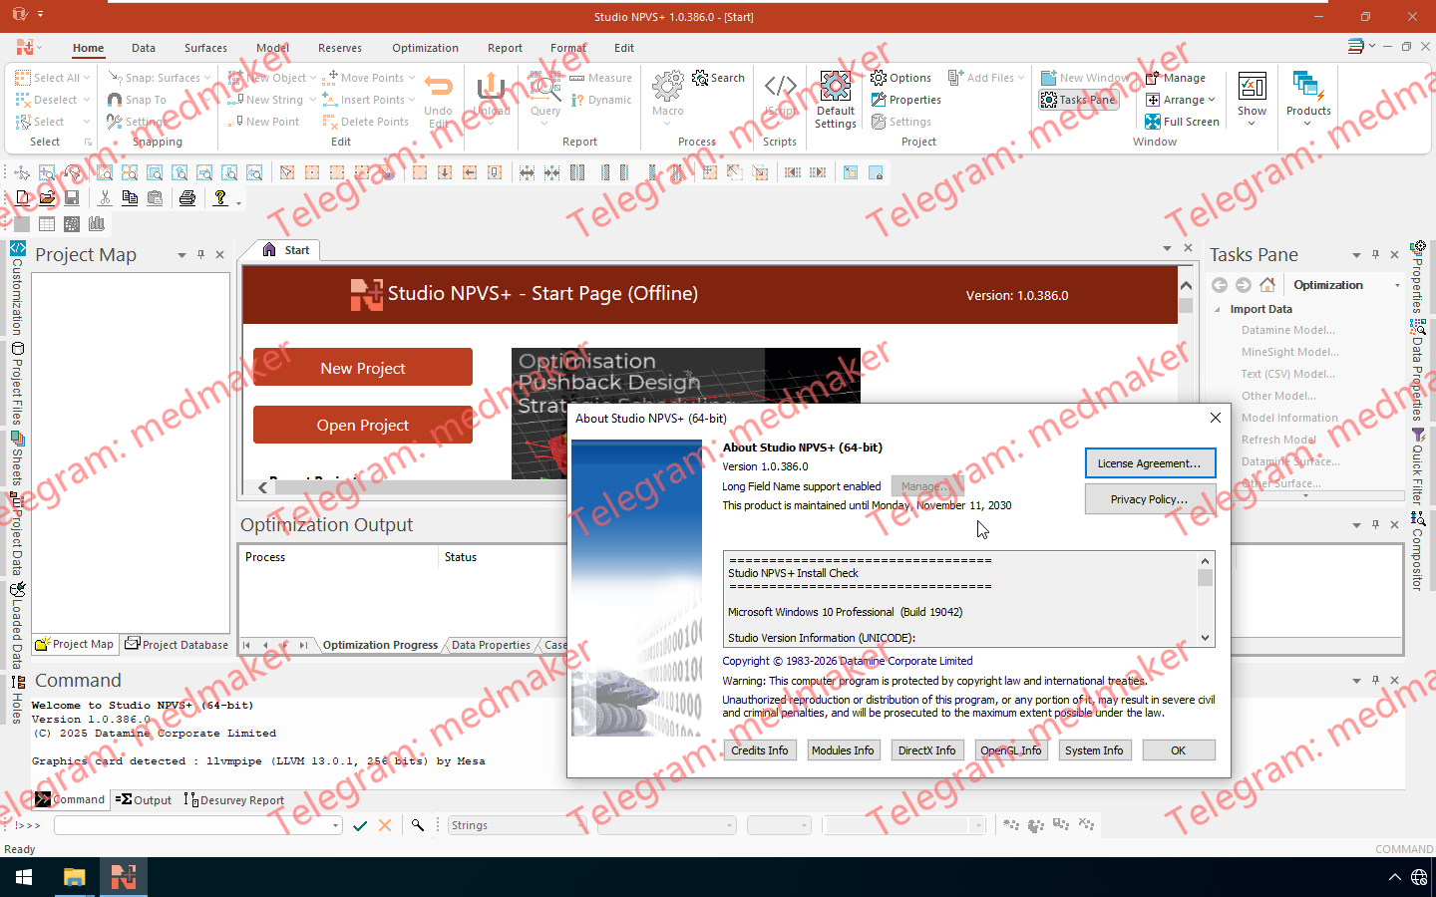
Task: Click the New file icon in toolbar
Action: click(x=23, y=198)
